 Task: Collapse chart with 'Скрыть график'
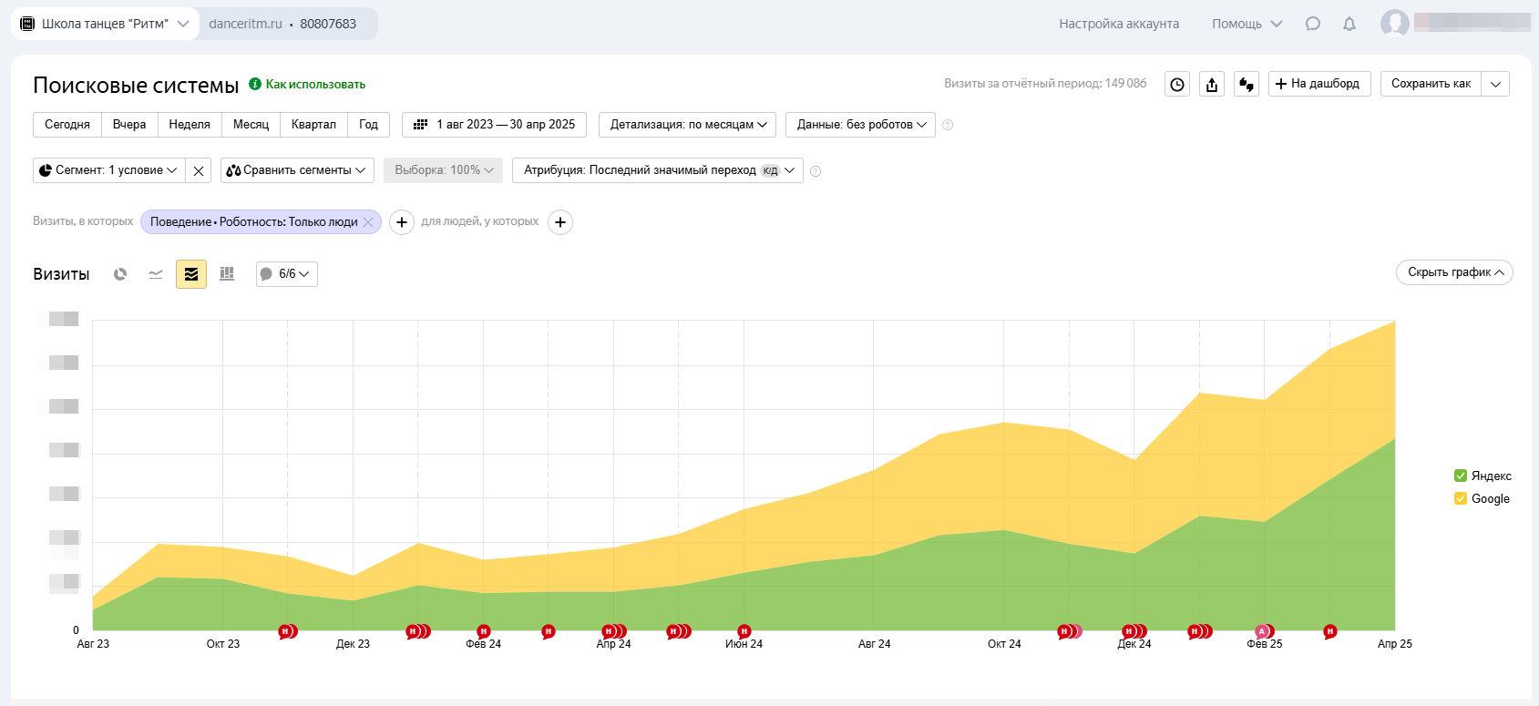pos(1454,272)
